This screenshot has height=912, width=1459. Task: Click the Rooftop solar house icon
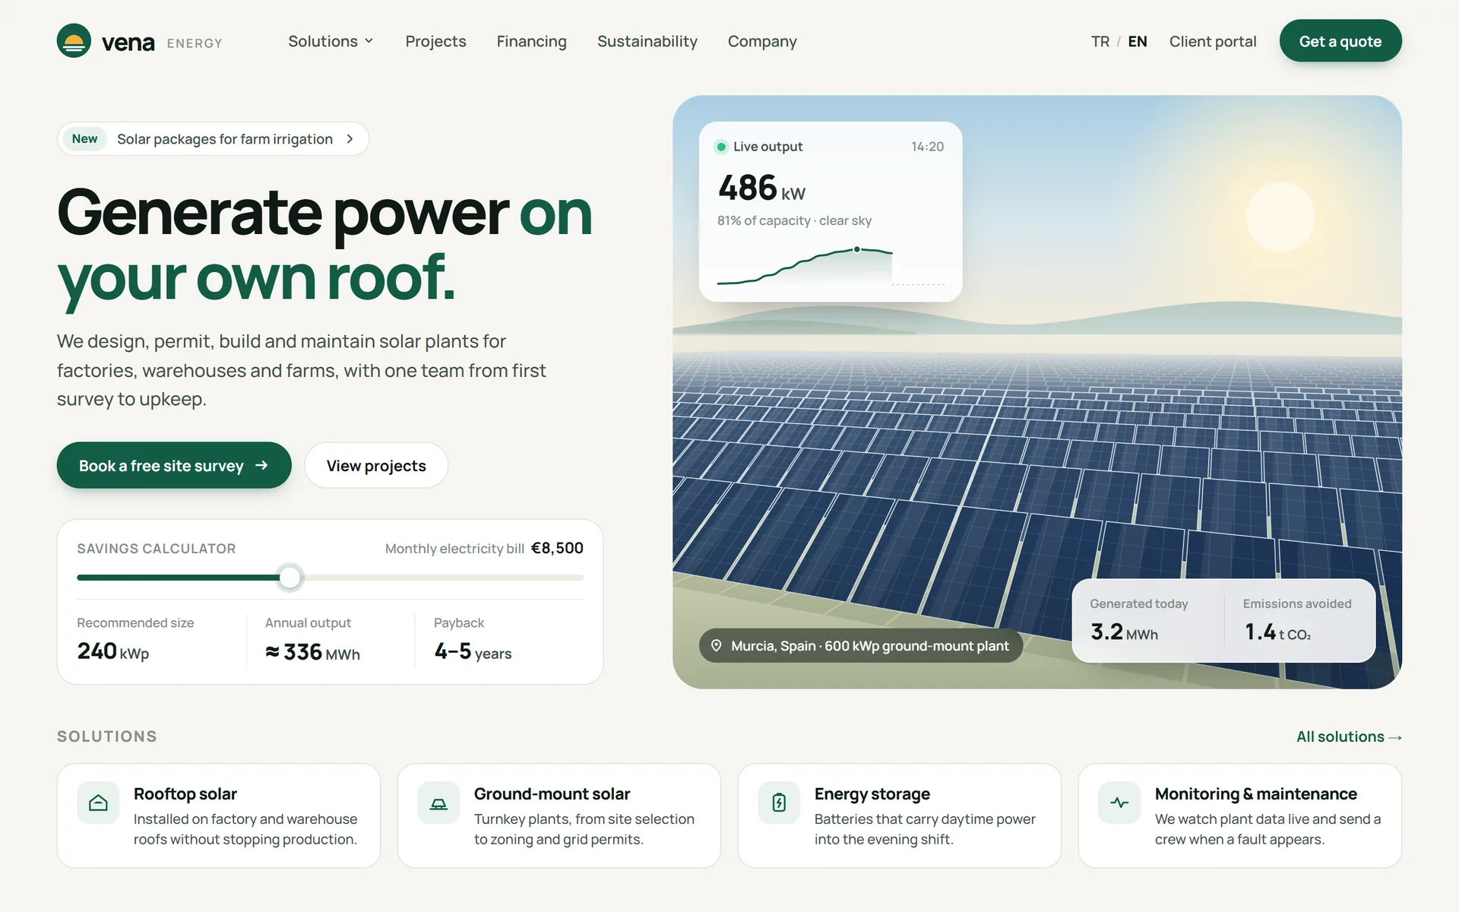click(x=98, y=803)
